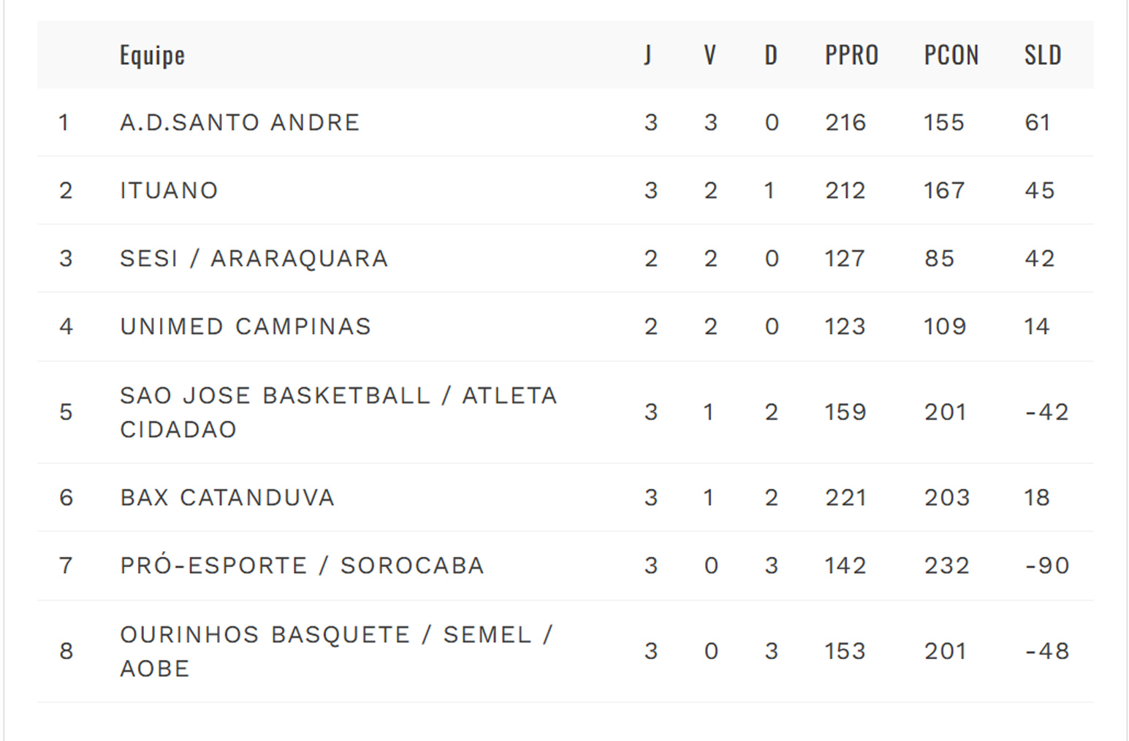Click Sorocaba's -90 balance value
1129x741 pixels.
pyautogui.click(x=1046, y=565)
